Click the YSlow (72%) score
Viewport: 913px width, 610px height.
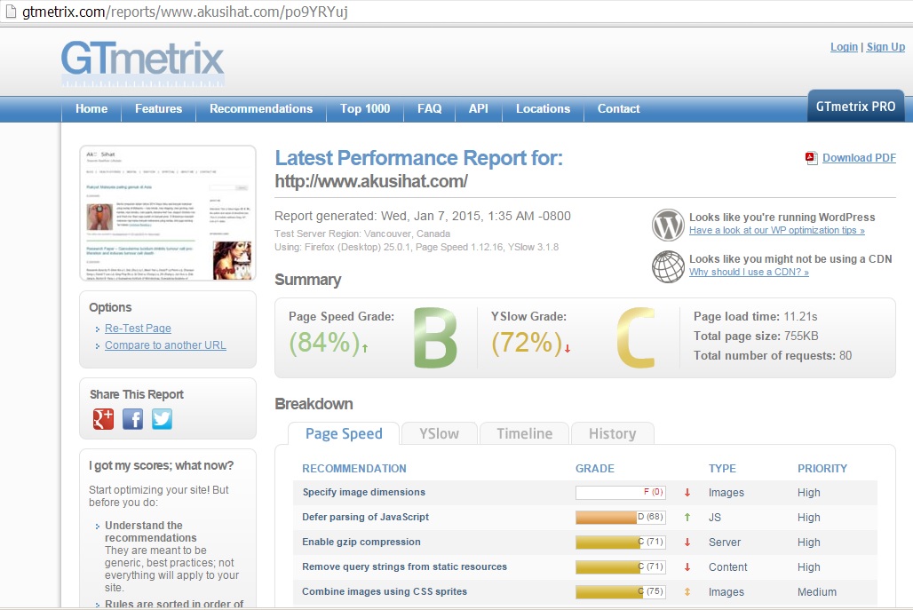[527, 342]
